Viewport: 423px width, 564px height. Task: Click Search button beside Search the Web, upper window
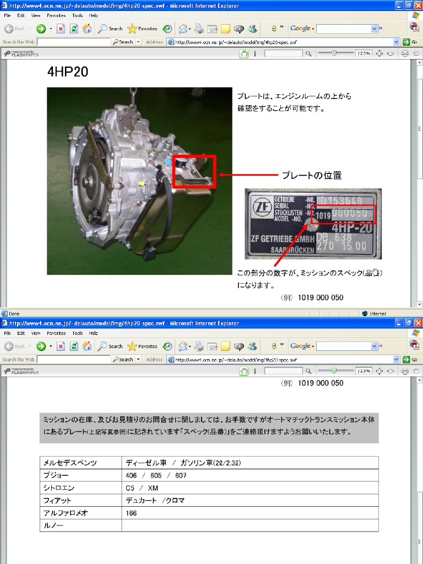pyautogui.click(x=123, y=42)
